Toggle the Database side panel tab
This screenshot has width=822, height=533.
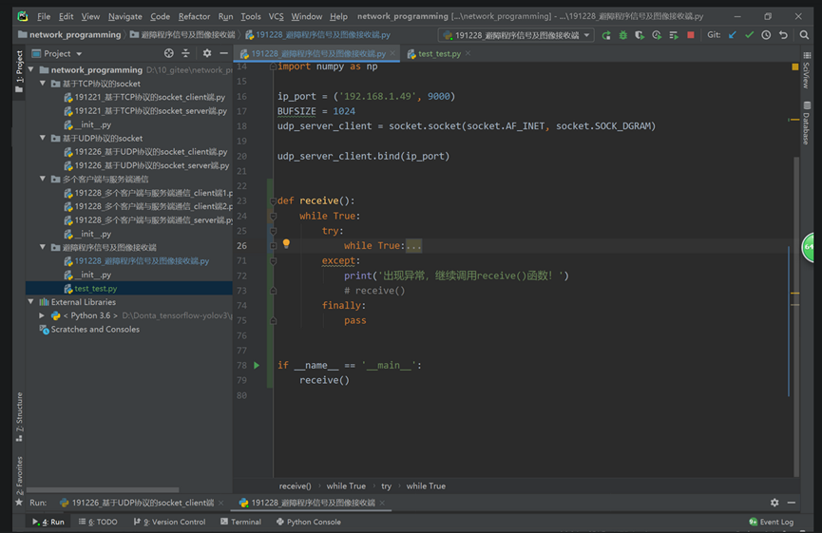click(x=806, y=128)
